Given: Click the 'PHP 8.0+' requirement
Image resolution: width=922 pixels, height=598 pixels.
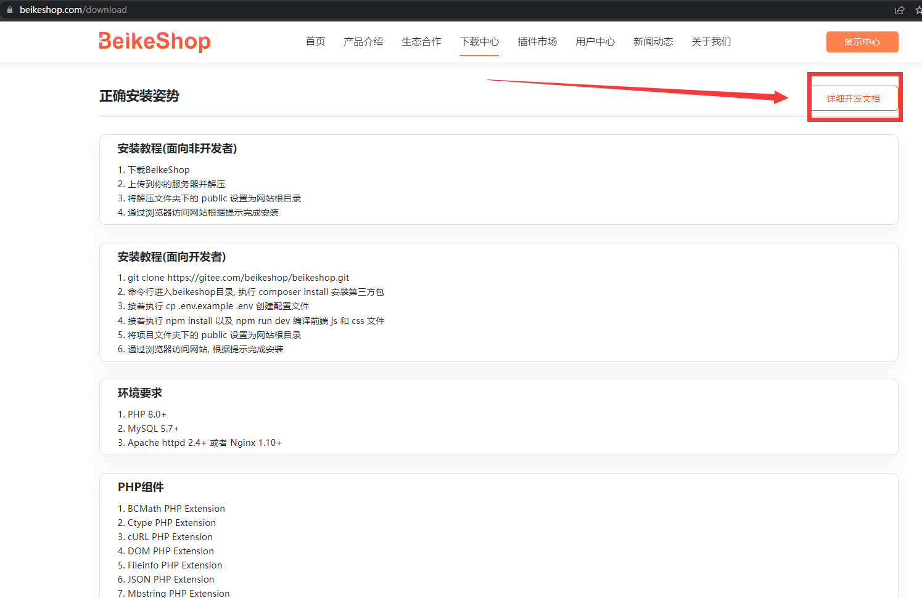Looking at the screenshot, I should [x=142, y=414].
